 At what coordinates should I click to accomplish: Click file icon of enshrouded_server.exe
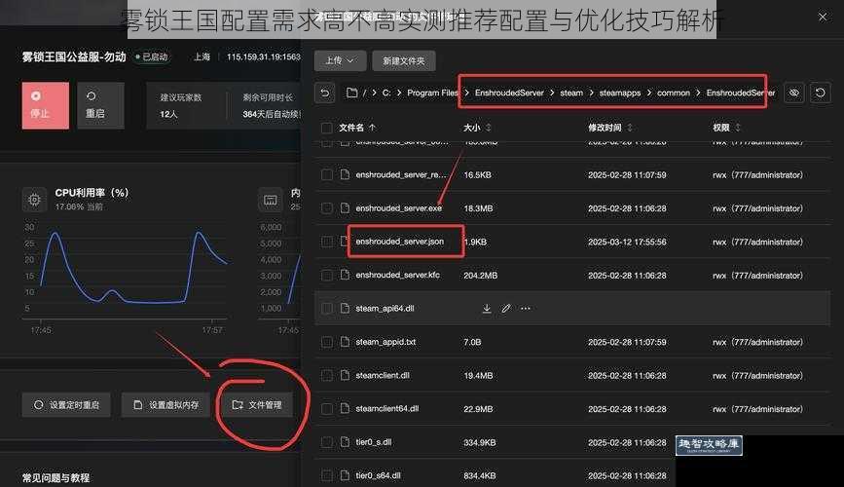[x=345, y=207]
